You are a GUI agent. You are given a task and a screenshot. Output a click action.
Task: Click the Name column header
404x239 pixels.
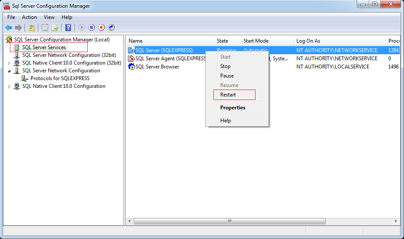(170, 41)
